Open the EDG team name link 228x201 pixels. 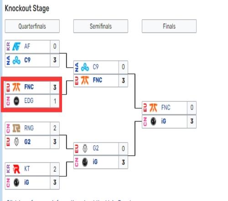point(29,100)
